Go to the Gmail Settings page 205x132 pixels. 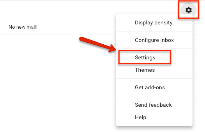[x=145, y=58]
